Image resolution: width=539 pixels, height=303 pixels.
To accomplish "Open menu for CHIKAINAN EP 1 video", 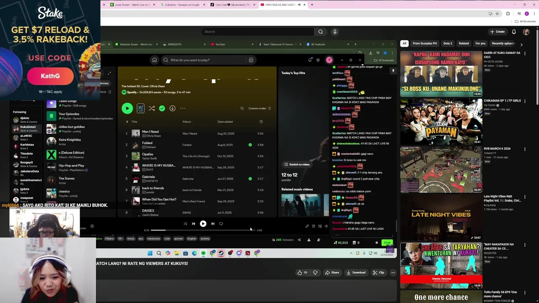I will [525, 101].
